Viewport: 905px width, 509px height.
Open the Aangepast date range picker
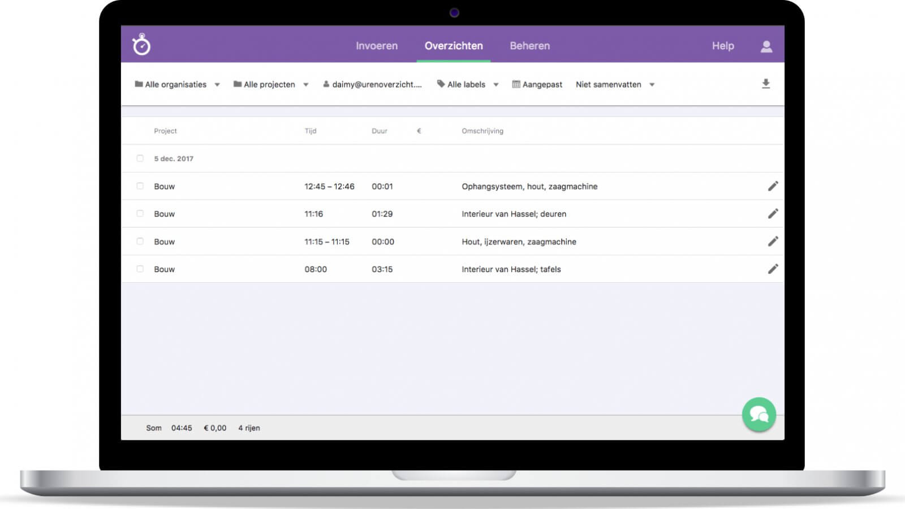537,84
